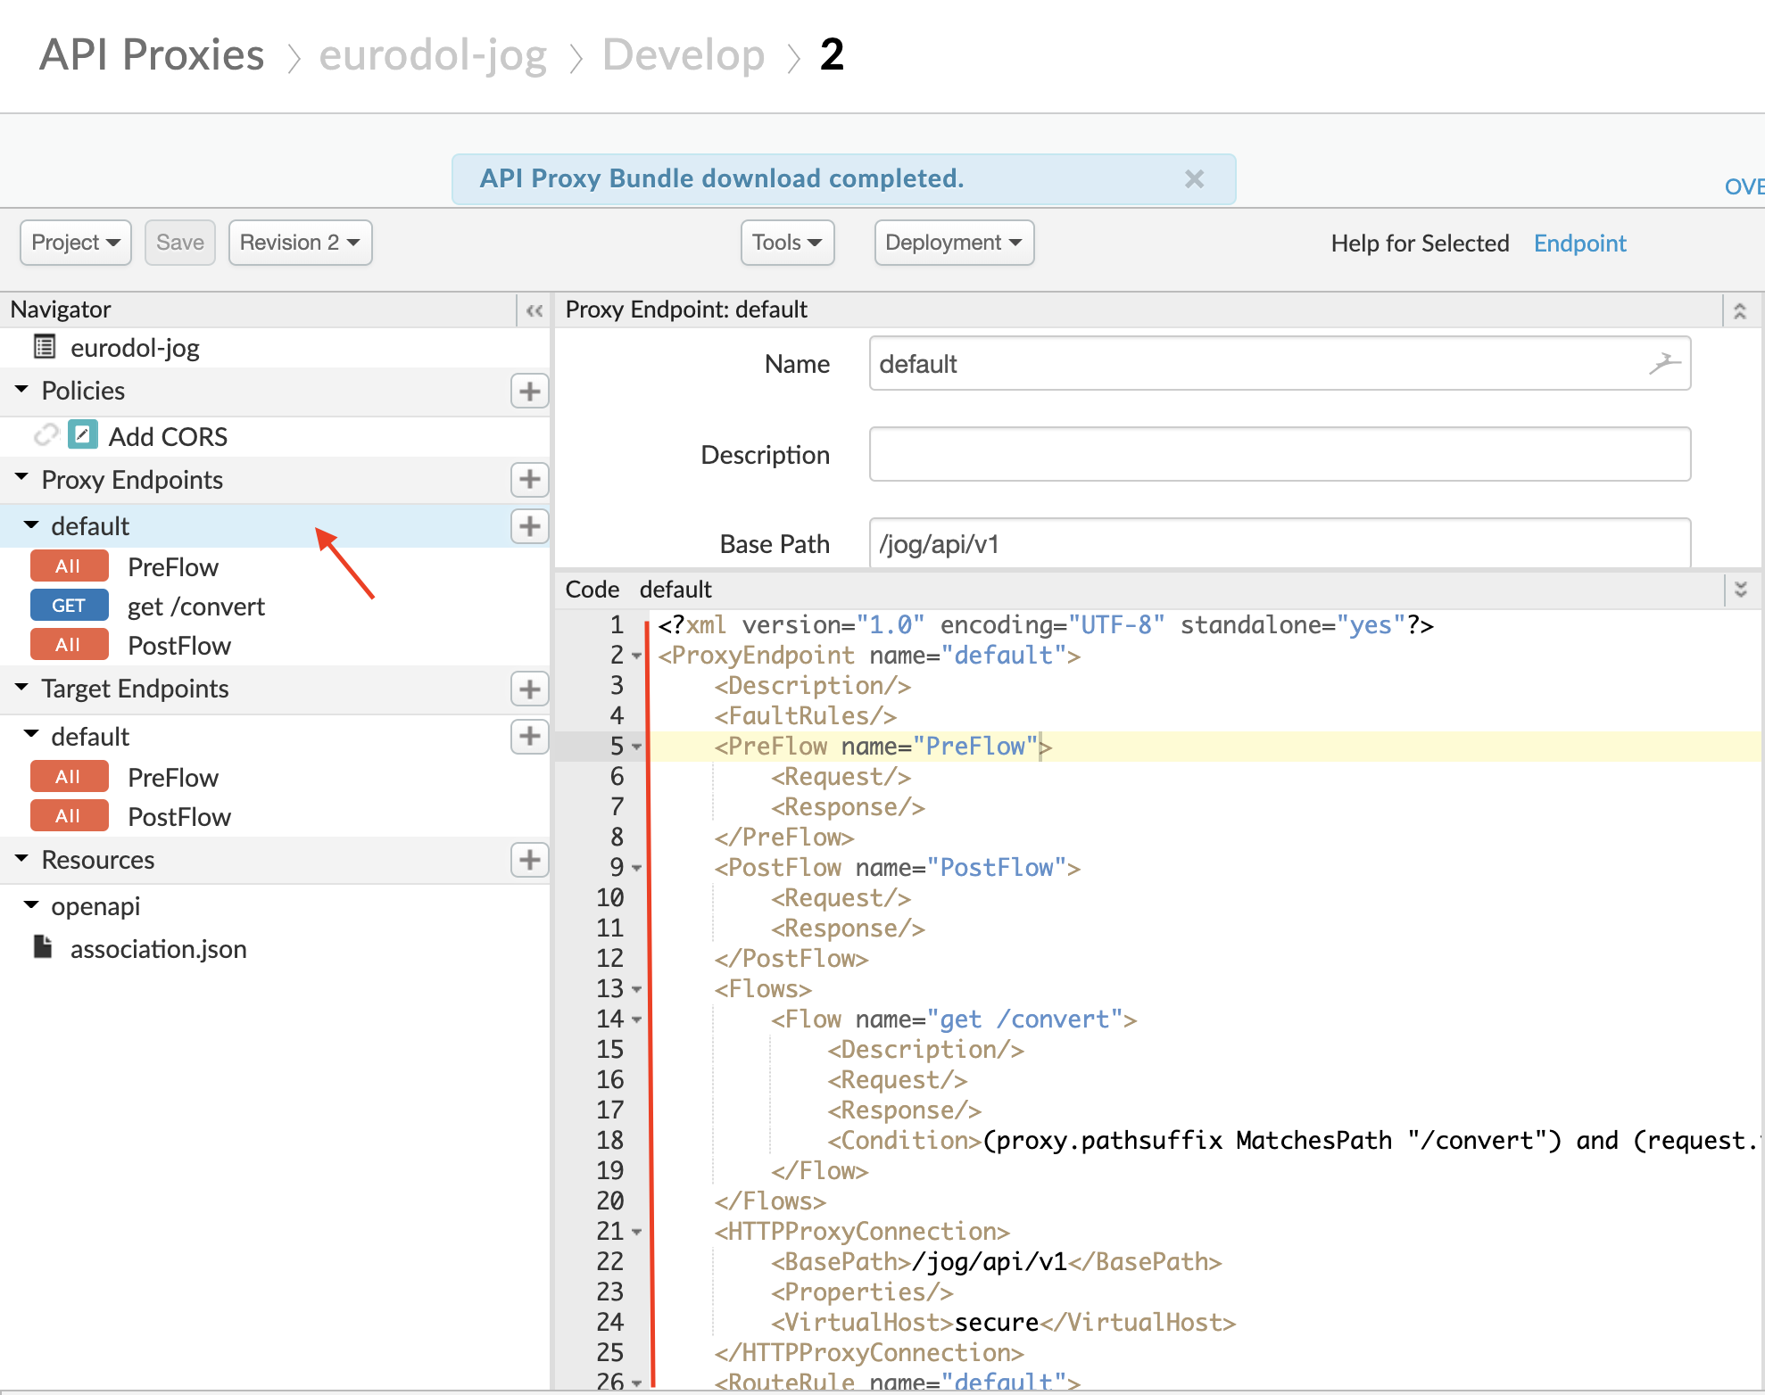This screenshot has height=1395, width=1765.
Task: Click inside the Description input field
Action: point(1280,454)
